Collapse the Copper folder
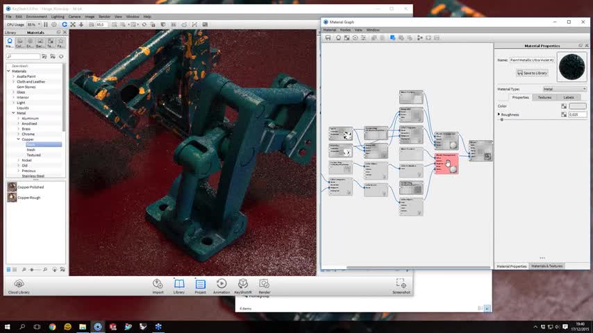This screenshot has height=333, width=593. pos(19,139)
